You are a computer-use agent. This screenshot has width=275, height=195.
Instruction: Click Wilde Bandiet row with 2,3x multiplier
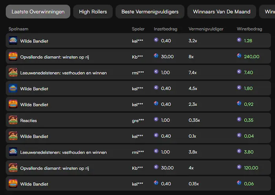[138, 104]
